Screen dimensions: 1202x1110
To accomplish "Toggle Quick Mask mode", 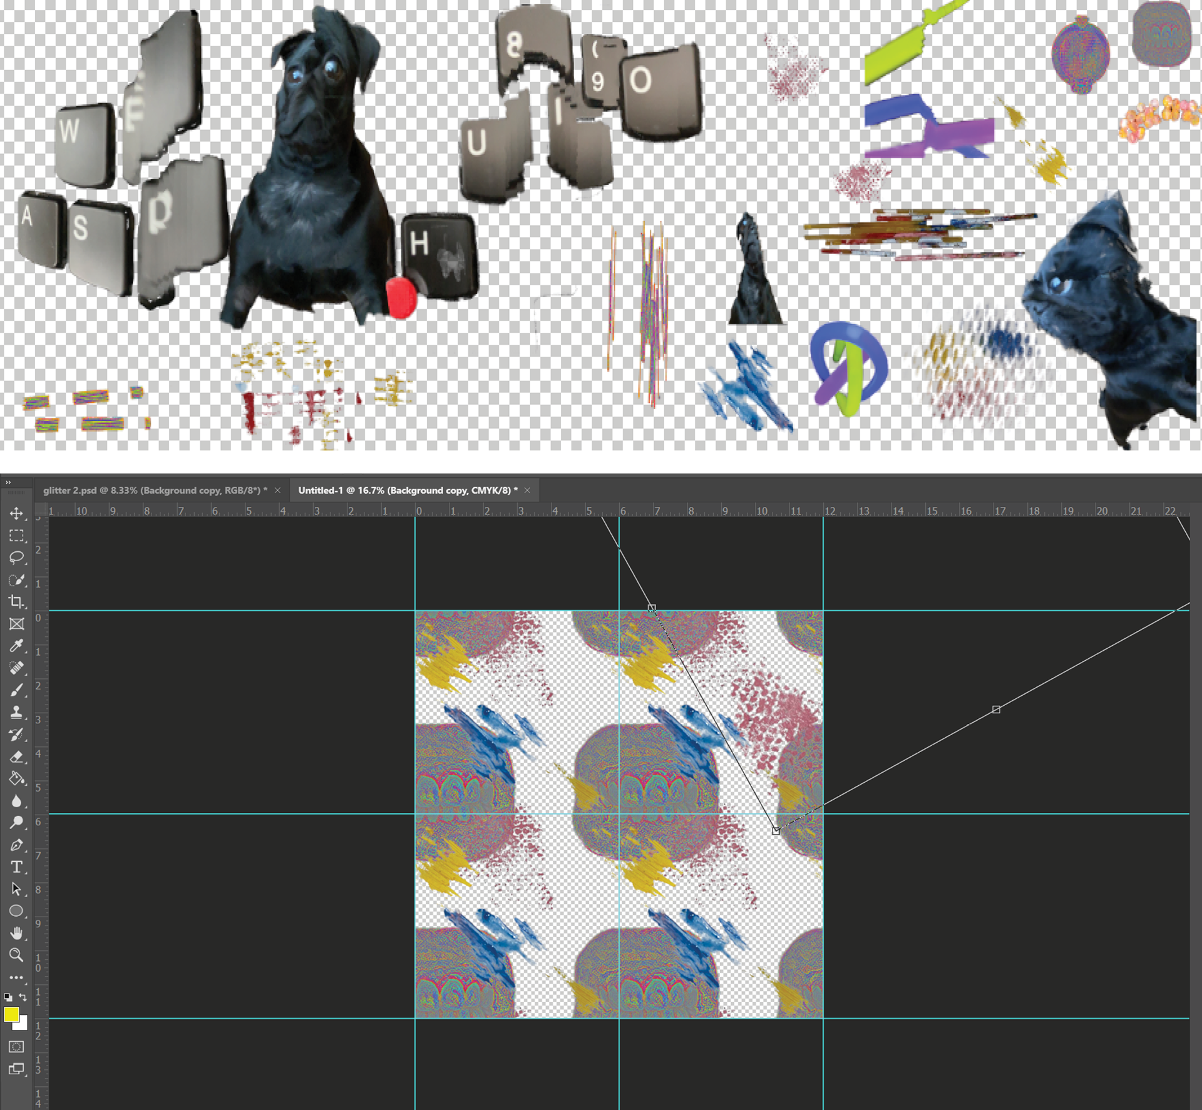I will [x=16, y=1046].
